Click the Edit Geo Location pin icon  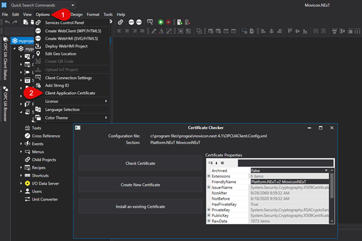(x=38, y=54)
